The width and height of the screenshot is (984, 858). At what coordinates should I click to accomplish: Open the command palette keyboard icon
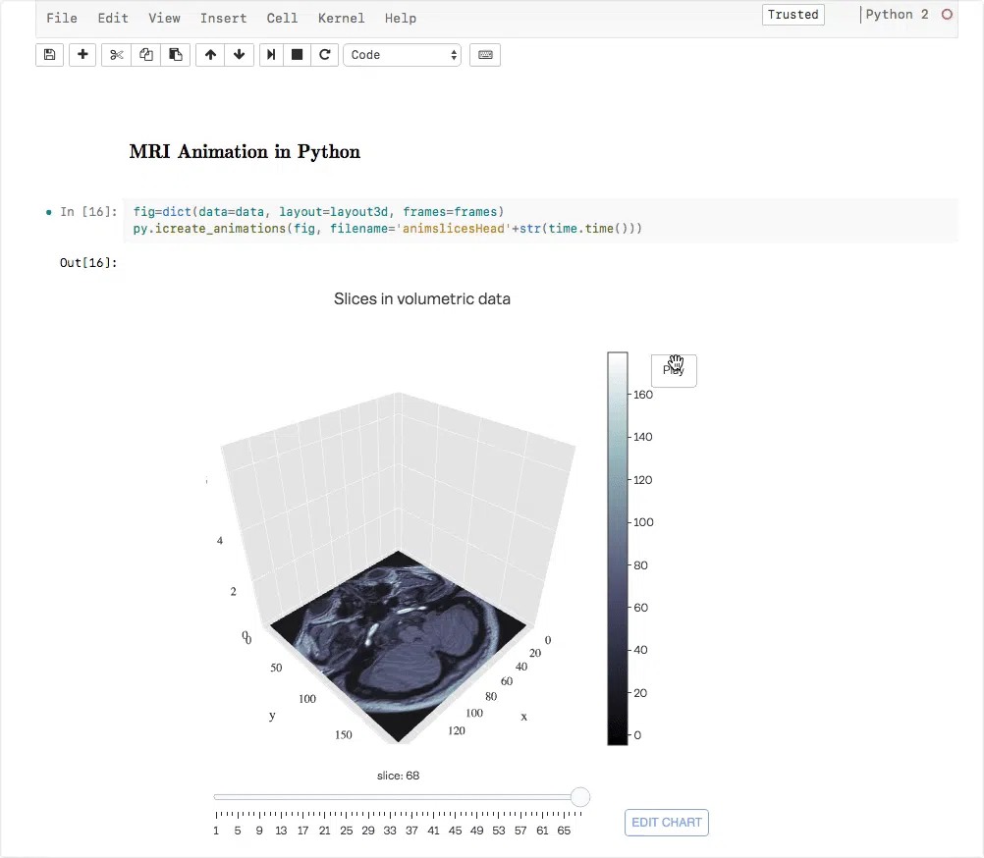485,55
